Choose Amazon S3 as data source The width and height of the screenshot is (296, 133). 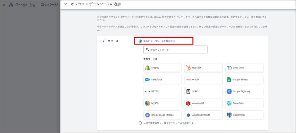pos(203,103)
